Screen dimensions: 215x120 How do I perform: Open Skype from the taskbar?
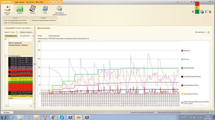pyautogui.click(x=62, y=117)
